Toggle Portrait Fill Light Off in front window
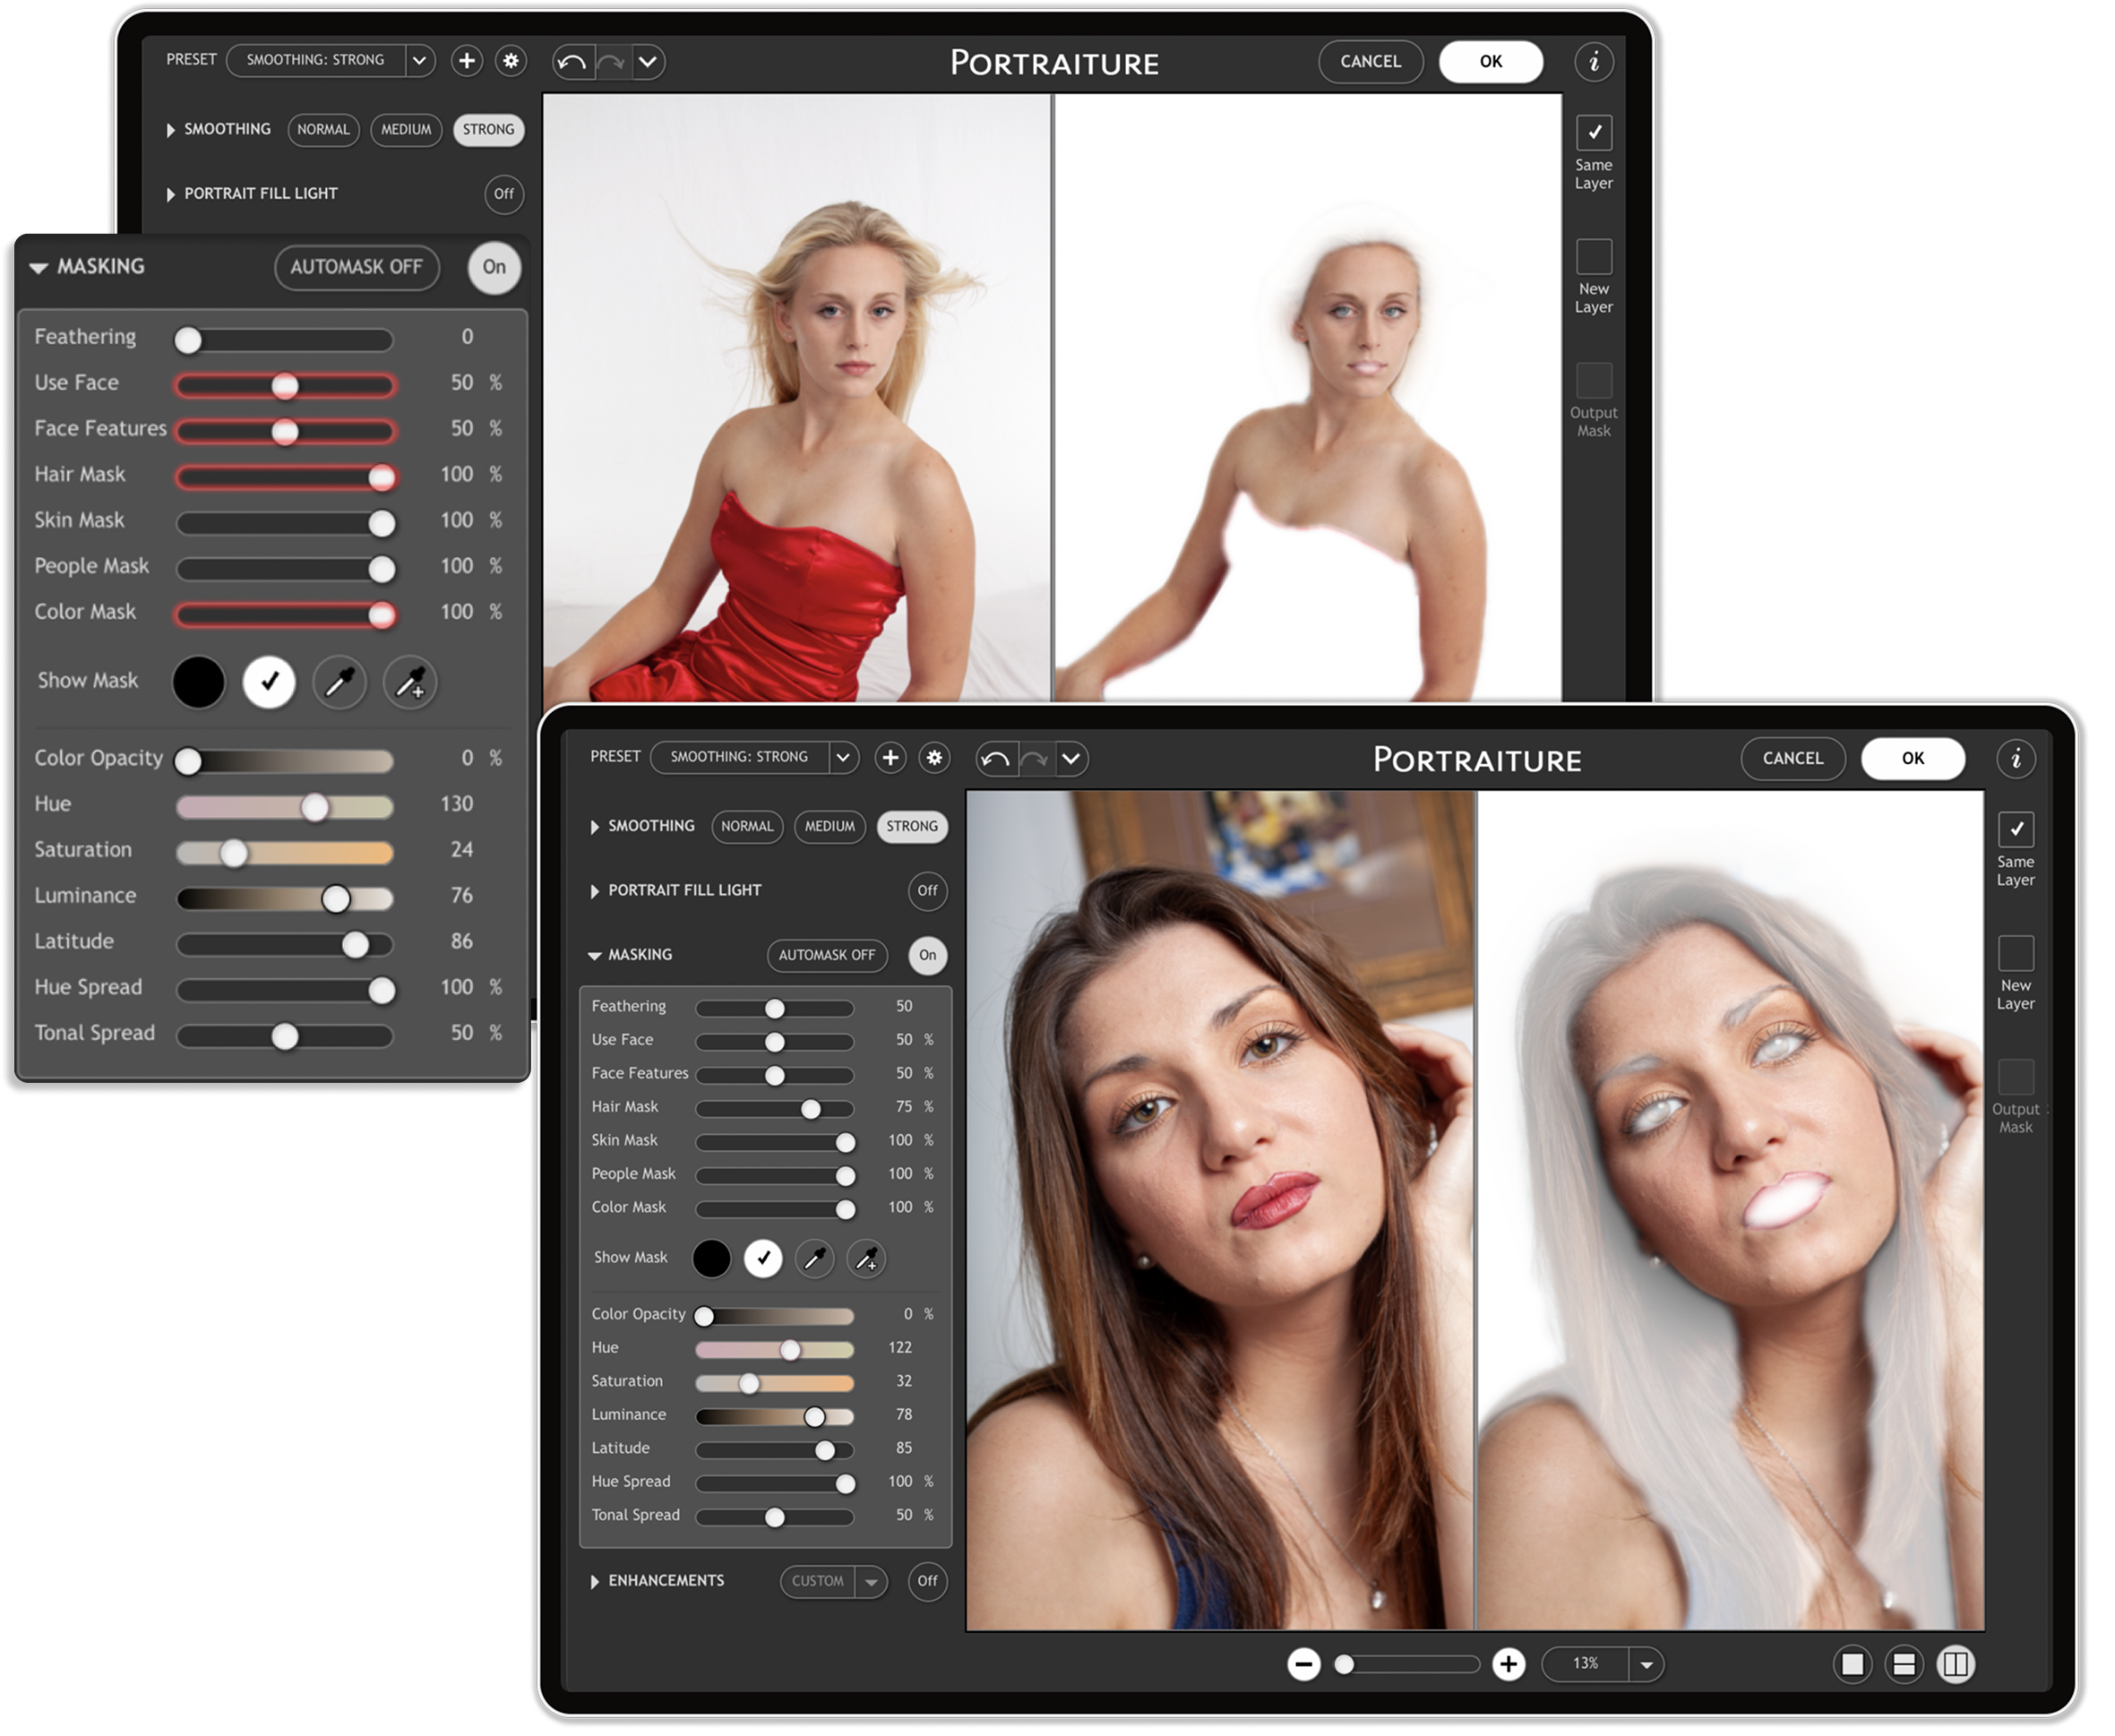Screen dimensions: 2115x1736 [927, 891]
